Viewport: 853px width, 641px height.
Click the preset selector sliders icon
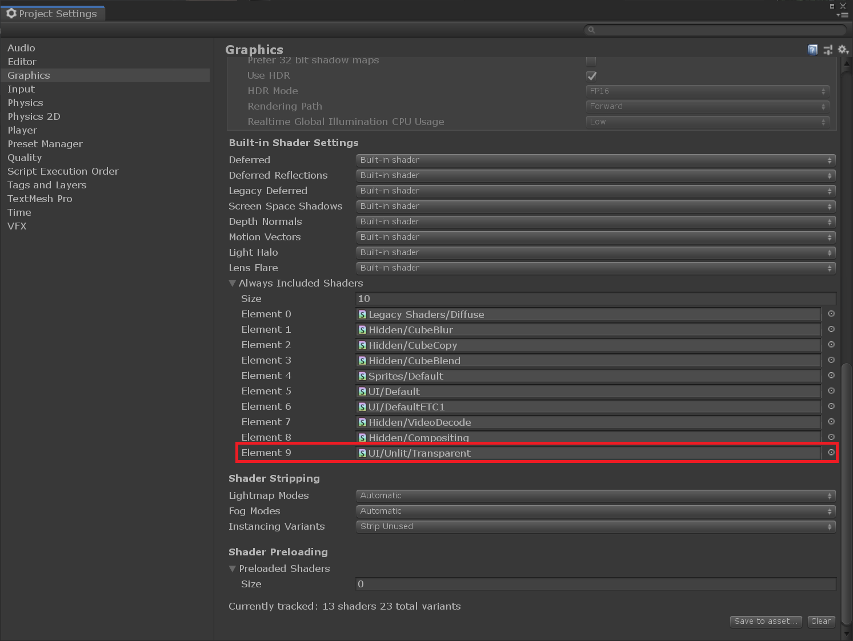point(827,50)
